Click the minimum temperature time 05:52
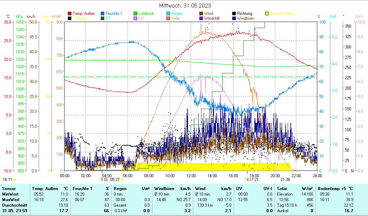This screenshot has width=368, height=216. pyautogui.click(x=39, y=194)
